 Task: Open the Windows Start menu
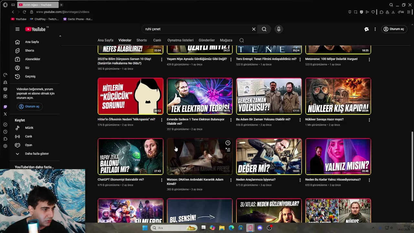pos(145,228)
